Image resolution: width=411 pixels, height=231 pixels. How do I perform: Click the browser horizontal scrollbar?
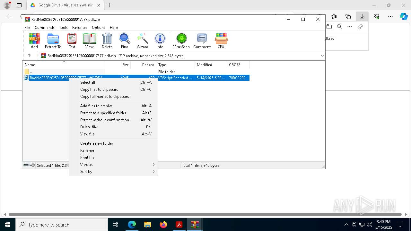click(205, 214)
